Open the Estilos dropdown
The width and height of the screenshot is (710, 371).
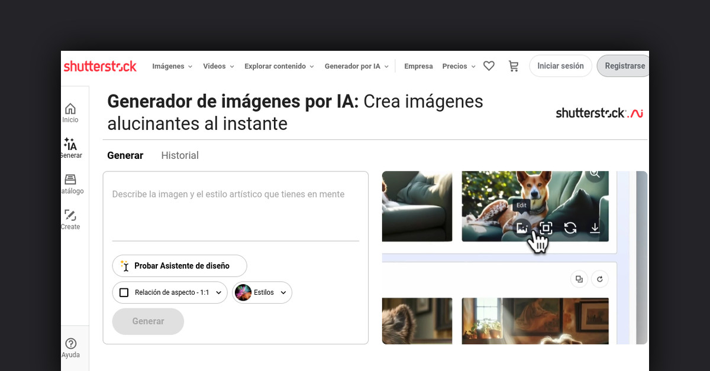pyautogui.click(x=262, y=292)
